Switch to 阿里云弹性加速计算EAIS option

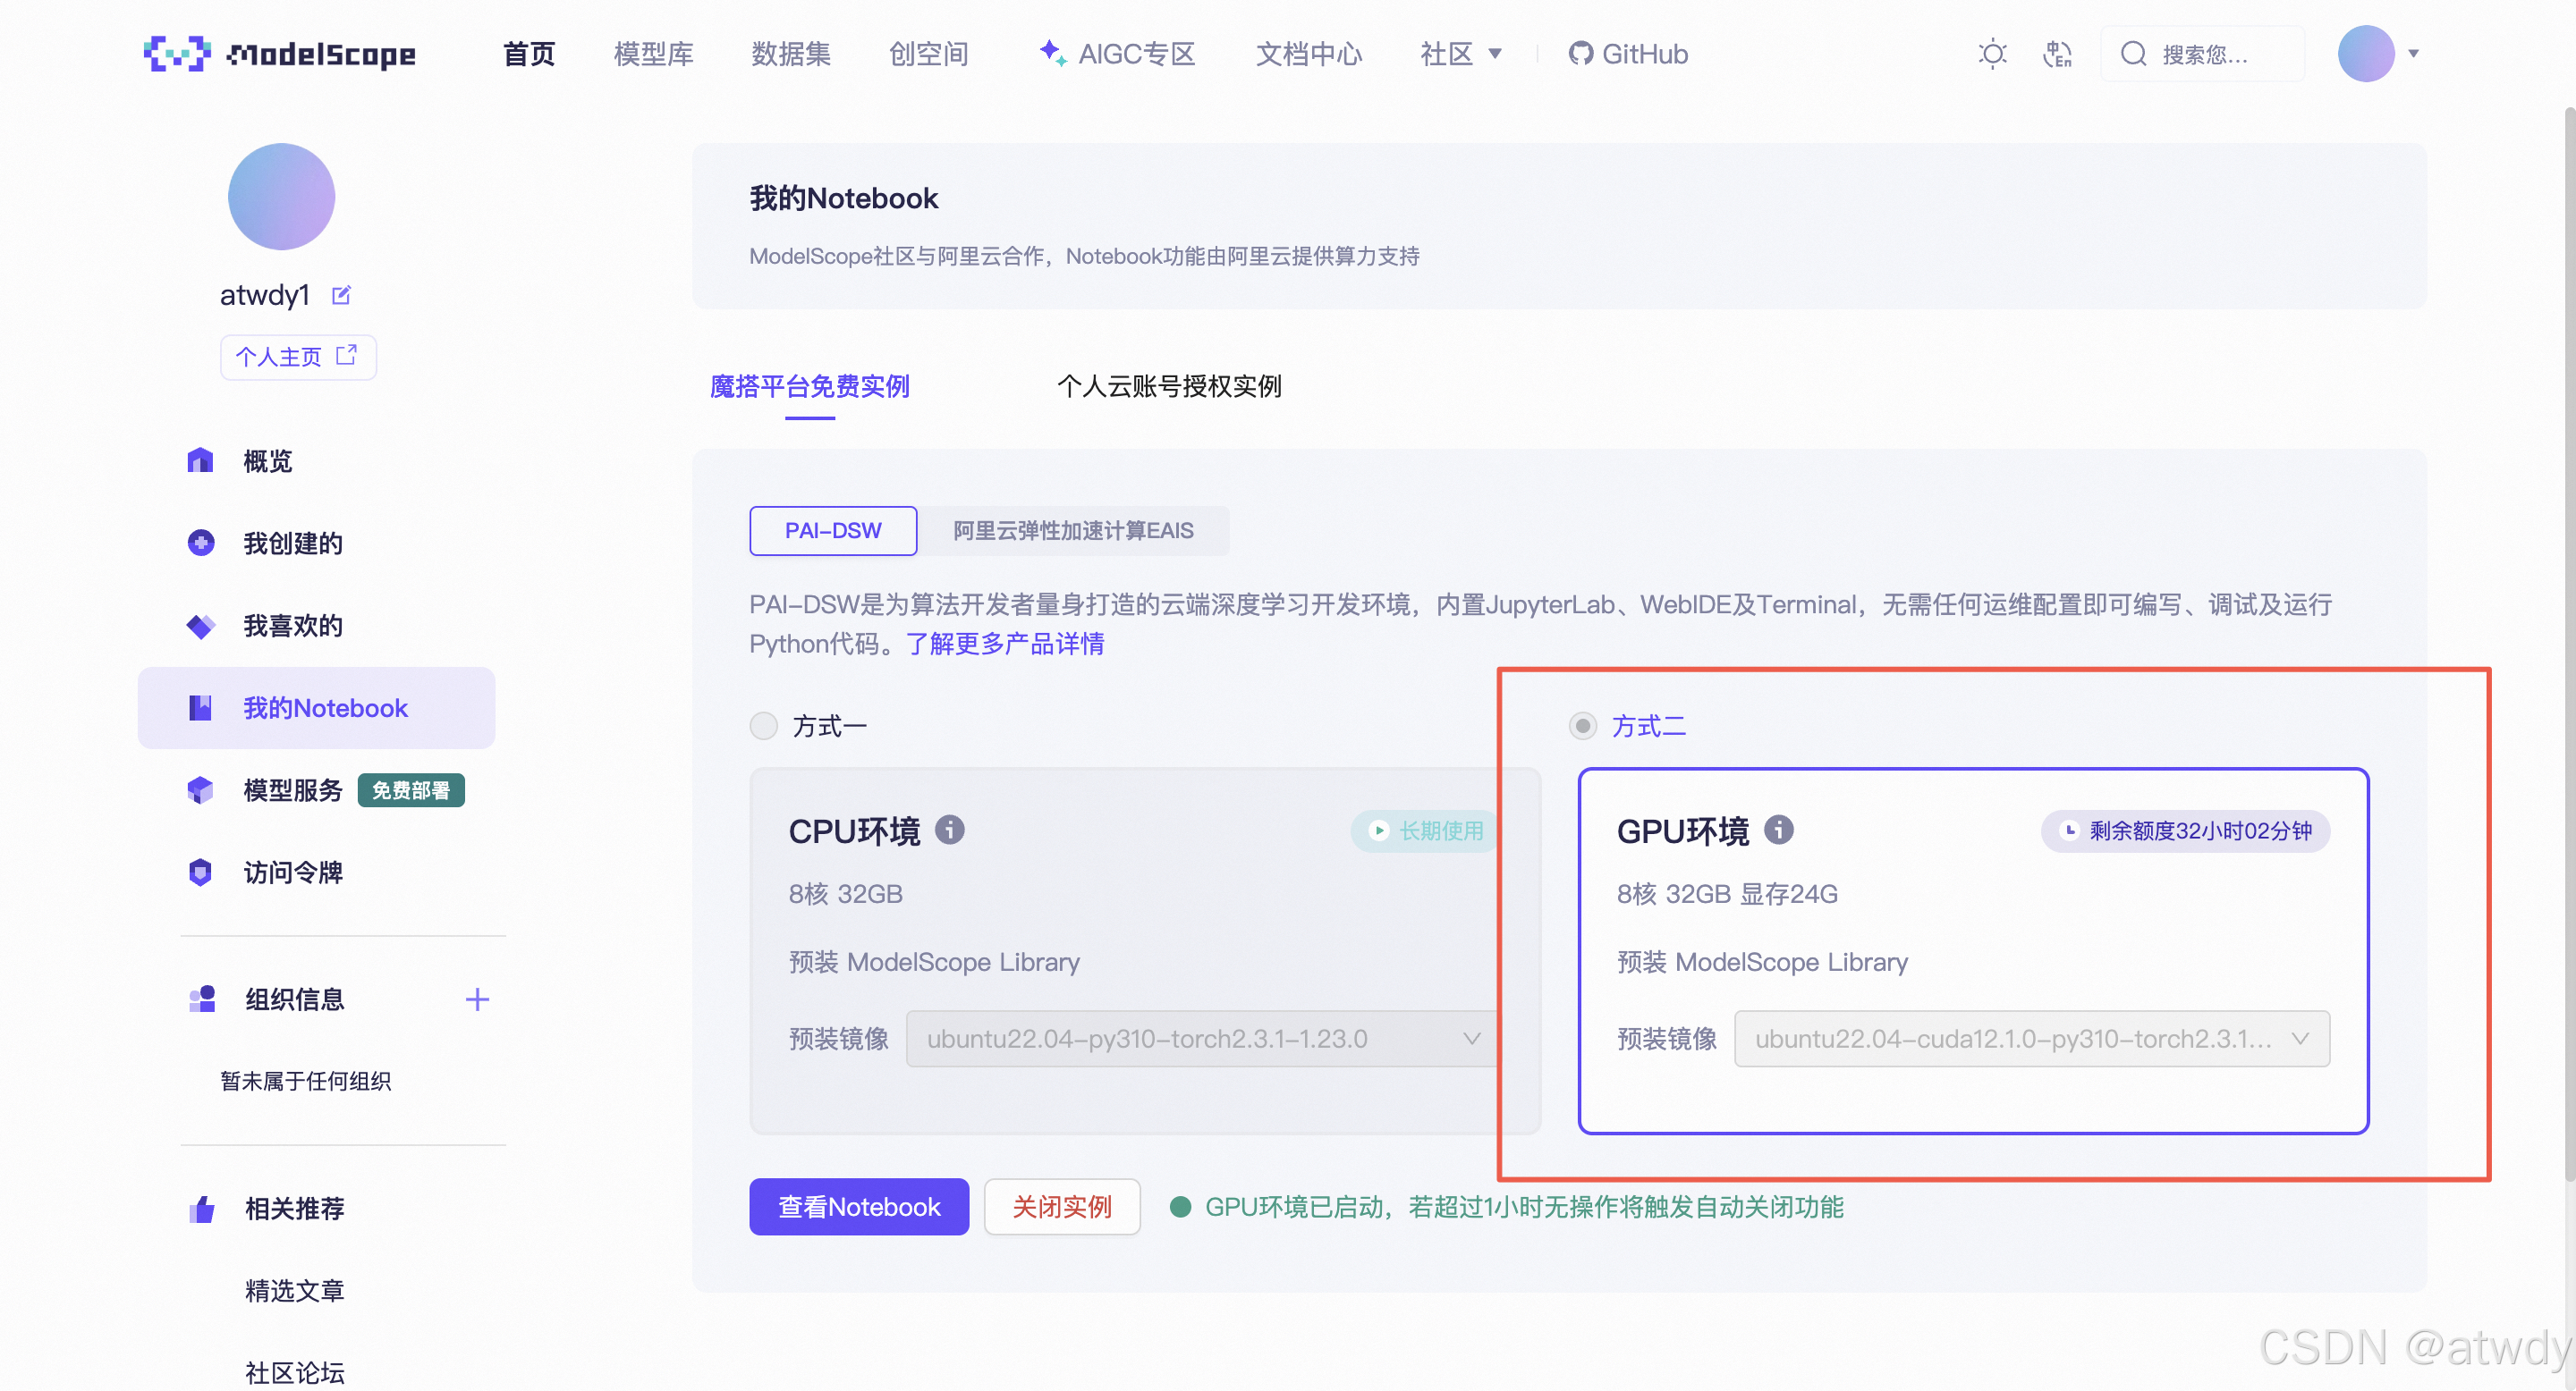coord(1072,531)
